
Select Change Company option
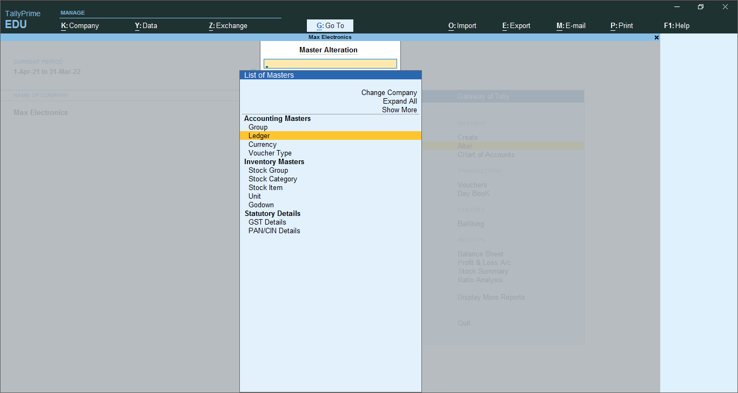pos(389,93)
